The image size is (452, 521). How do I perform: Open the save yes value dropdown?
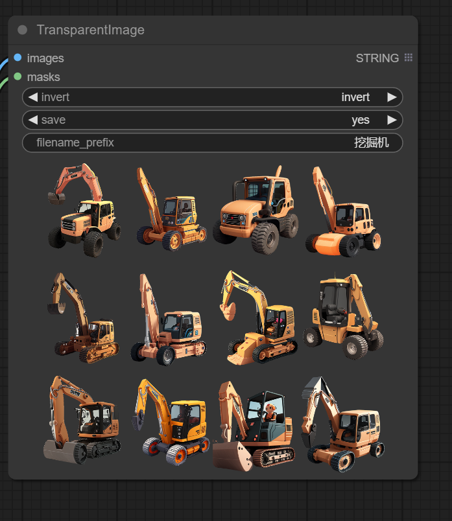pos(361,120)
